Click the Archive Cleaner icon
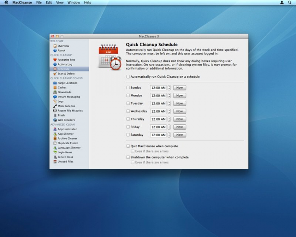Viewport: 296px width, 237px height. pos(55,138)
